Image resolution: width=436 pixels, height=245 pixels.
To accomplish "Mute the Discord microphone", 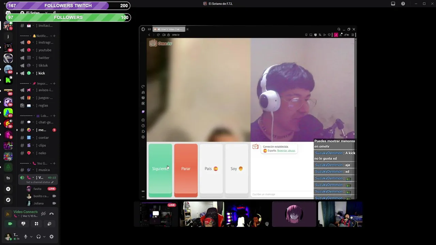I will (x=26, y=237).
